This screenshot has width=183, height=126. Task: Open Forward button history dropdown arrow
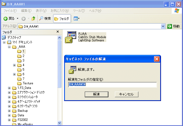(x=28, y=19)
